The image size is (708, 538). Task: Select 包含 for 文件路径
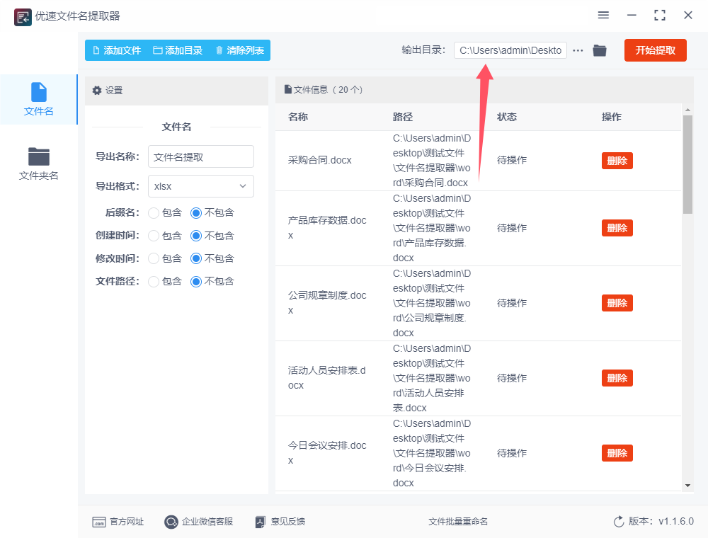pos(154,281)
